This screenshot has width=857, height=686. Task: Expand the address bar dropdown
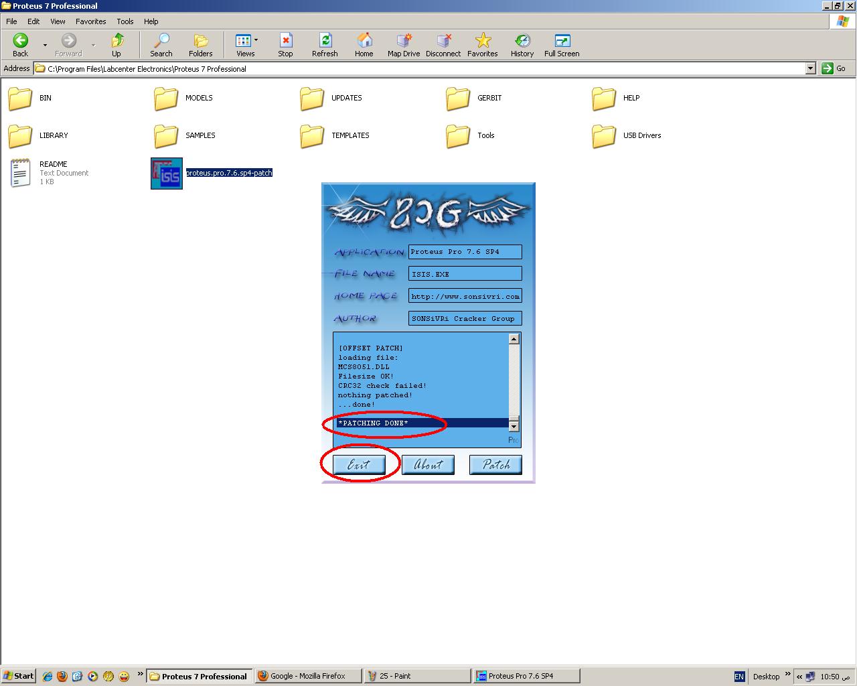[810, 68]
